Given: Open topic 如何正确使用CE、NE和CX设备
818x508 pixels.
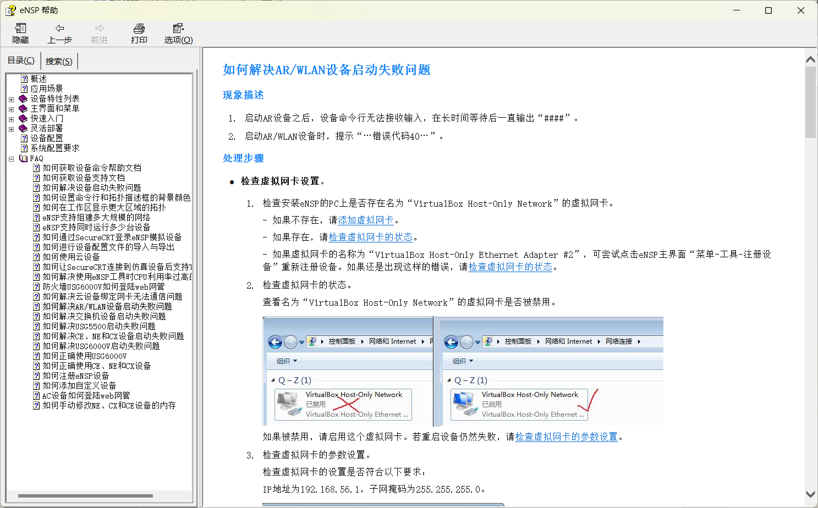Looking at the screenshot, I should (97, 366).
